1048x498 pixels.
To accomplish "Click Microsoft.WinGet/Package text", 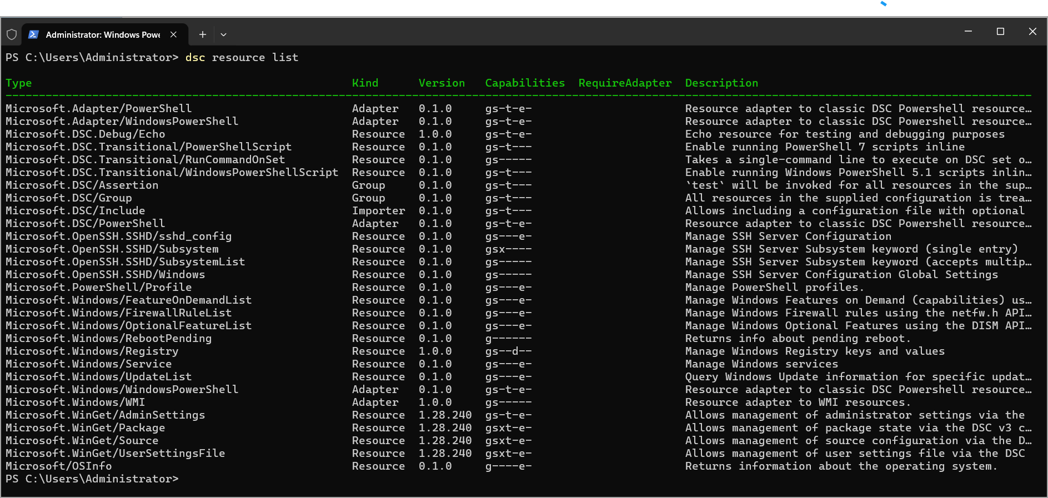I will pos(85,428).
